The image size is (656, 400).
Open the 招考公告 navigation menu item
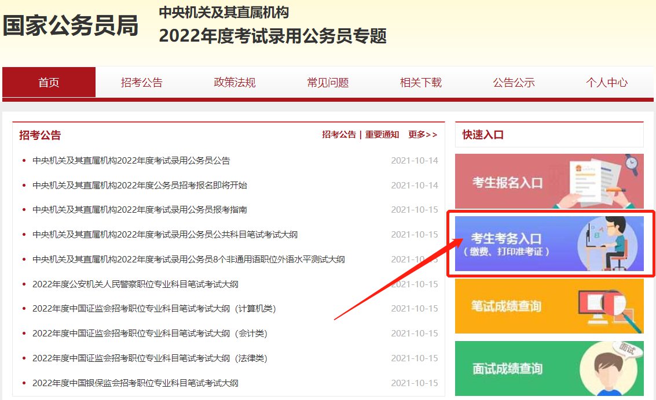142,83
